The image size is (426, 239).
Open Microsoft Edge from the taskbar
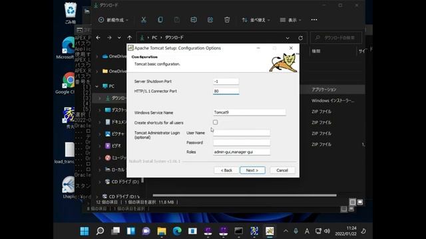(x=177, y=231)
